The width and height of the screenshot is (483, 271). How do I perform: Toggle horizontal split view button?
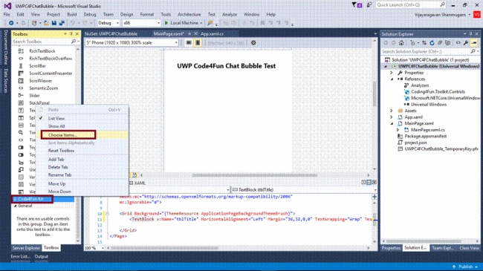pyautogui.click(x=369, y=183)
